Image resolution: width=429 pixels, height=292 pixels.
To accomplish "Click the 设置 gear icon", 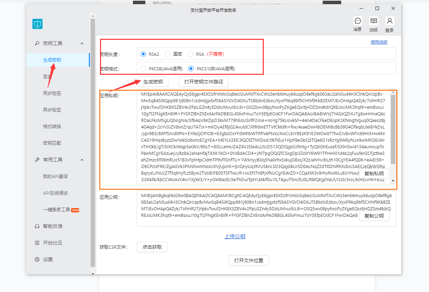I will point(37,259).
